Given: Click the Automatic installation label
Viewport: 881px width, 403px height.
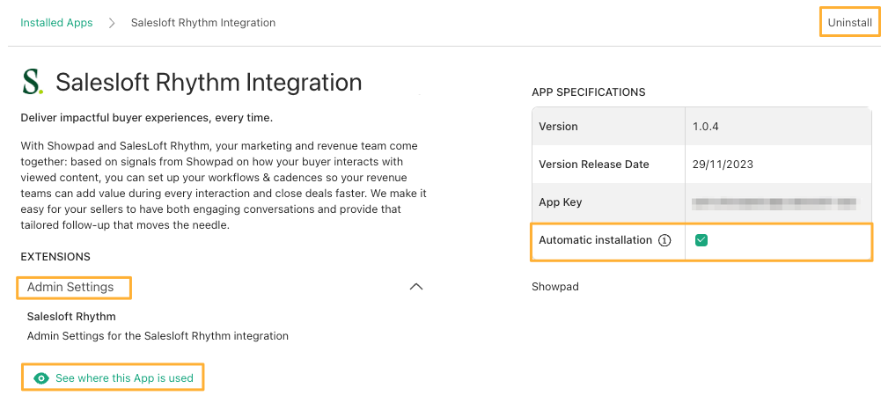Looking at the screenshot, I should click(595, 240).
